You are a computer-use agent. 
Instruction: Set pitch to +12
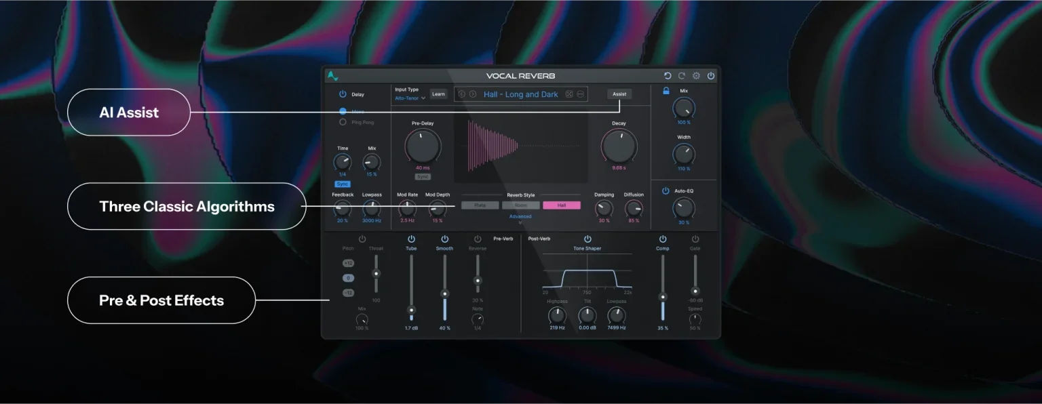coord(349,263)
